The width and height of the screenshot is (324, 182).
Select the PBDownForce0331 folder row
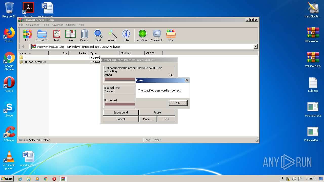(59, 62)
